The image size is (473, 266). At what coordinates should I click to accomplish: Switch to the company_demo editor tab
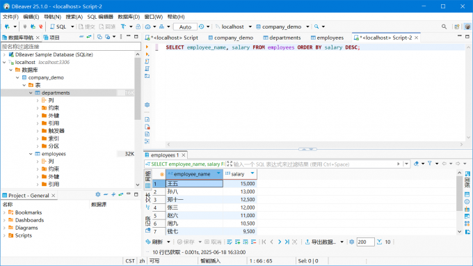pyautogui.click(x=231, y=38)
